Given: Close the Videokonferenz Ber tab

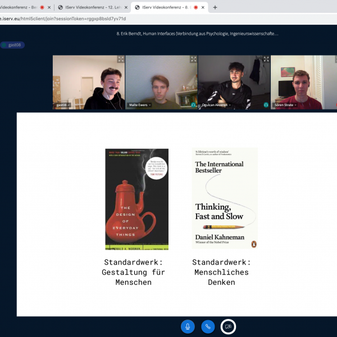Looking at the screenshot, I should tap(49, 7).
